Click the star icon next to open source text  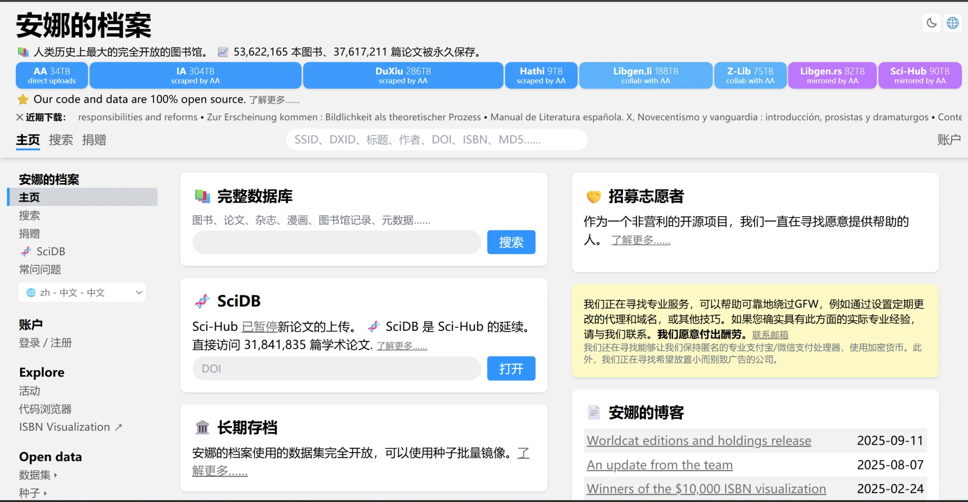click(x=23, y=99)
